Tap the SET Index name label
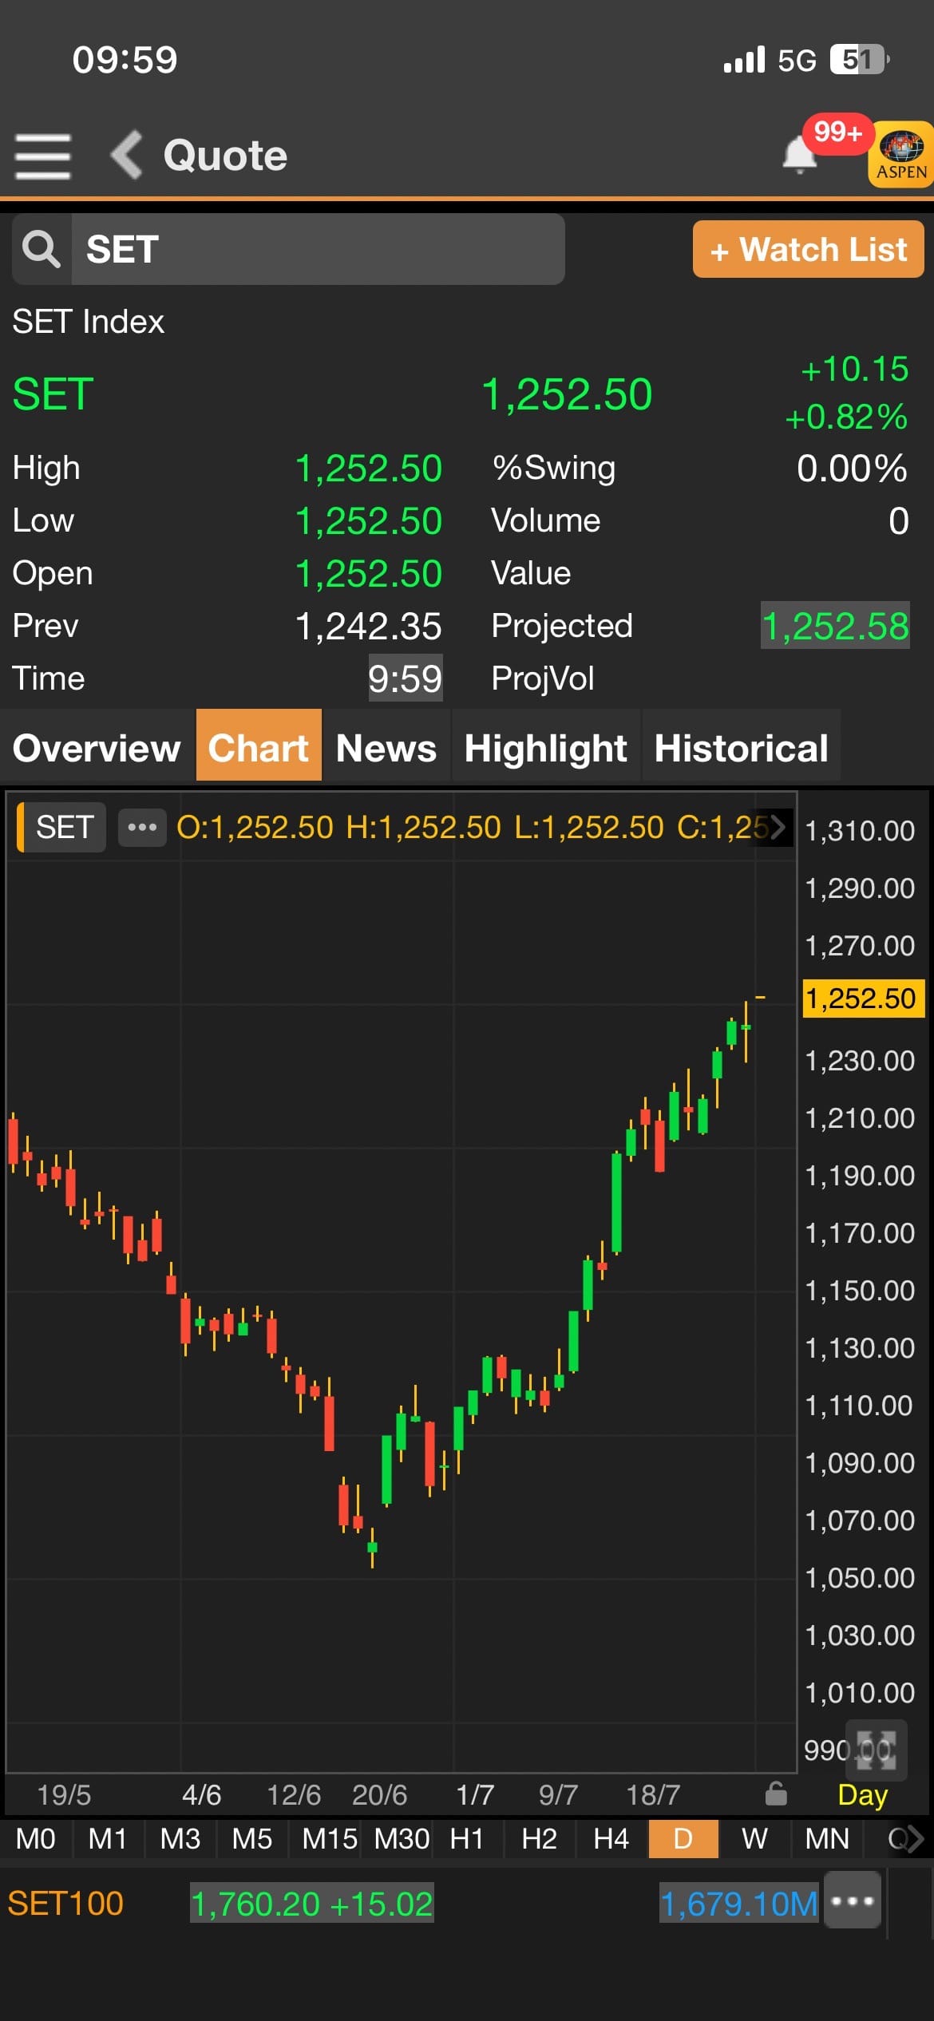 pos(89,322)
